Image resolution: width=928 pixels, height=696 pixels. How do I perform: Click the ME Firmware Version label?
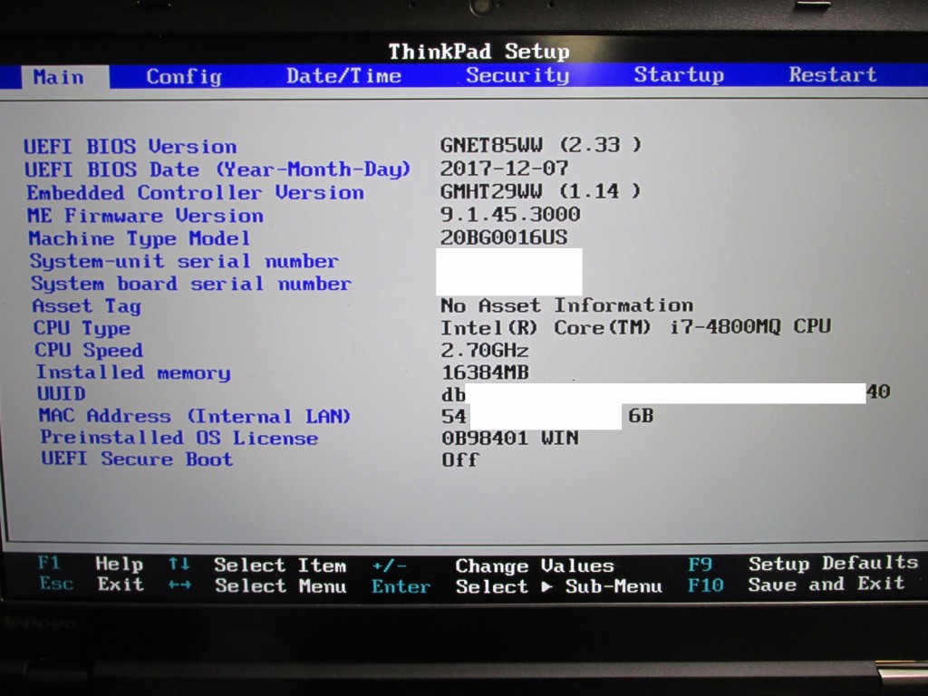coord(146,216)
